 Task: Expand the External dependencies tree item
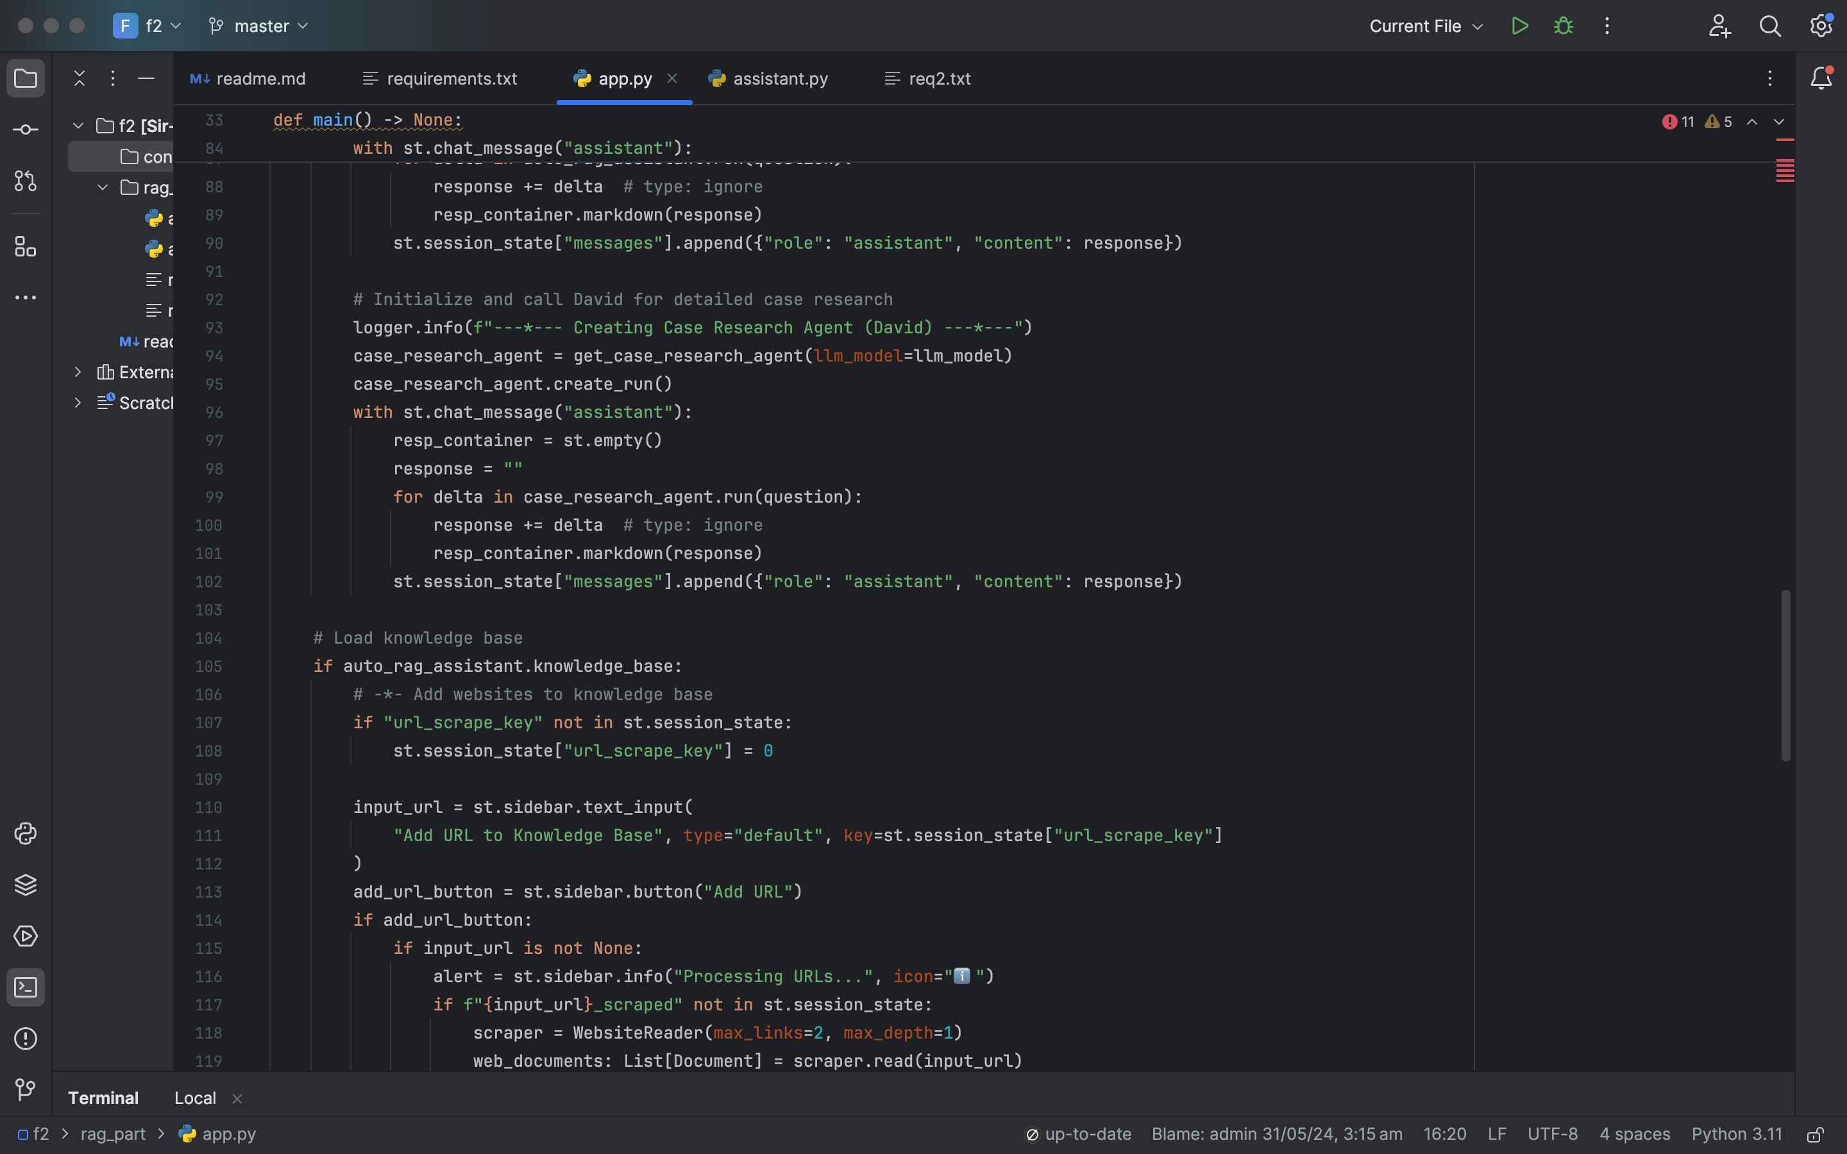(77, 372)
